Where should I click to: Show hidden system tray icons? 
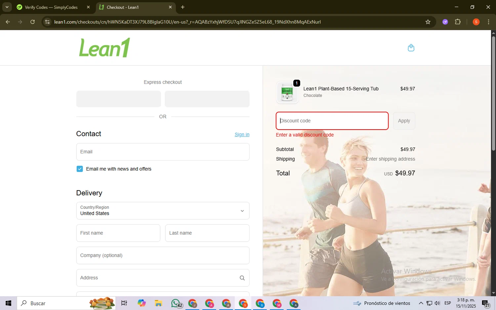[x=421, y=303]
